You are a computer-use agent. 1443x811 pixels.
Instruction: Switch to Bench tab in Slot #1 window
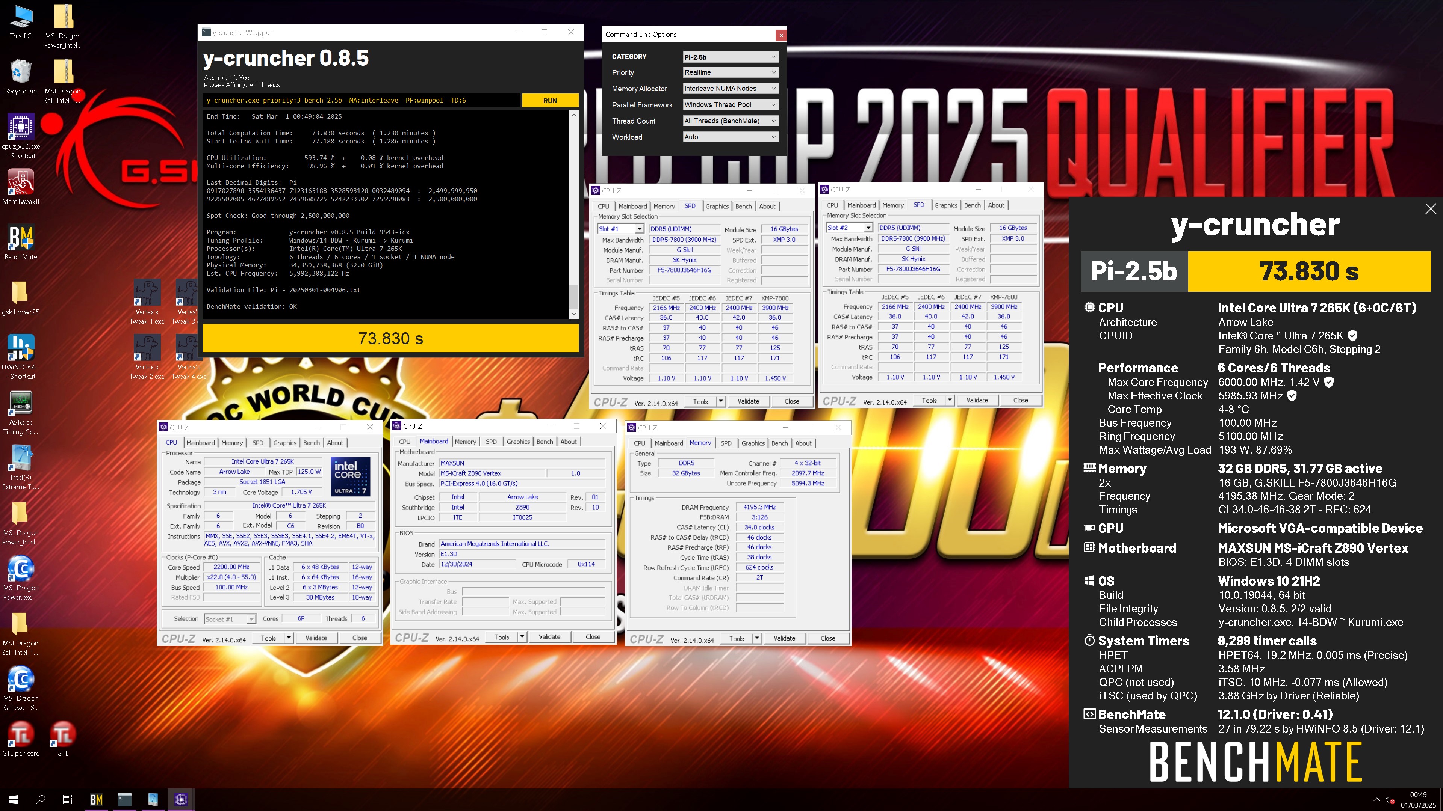[x=743, y=206]
